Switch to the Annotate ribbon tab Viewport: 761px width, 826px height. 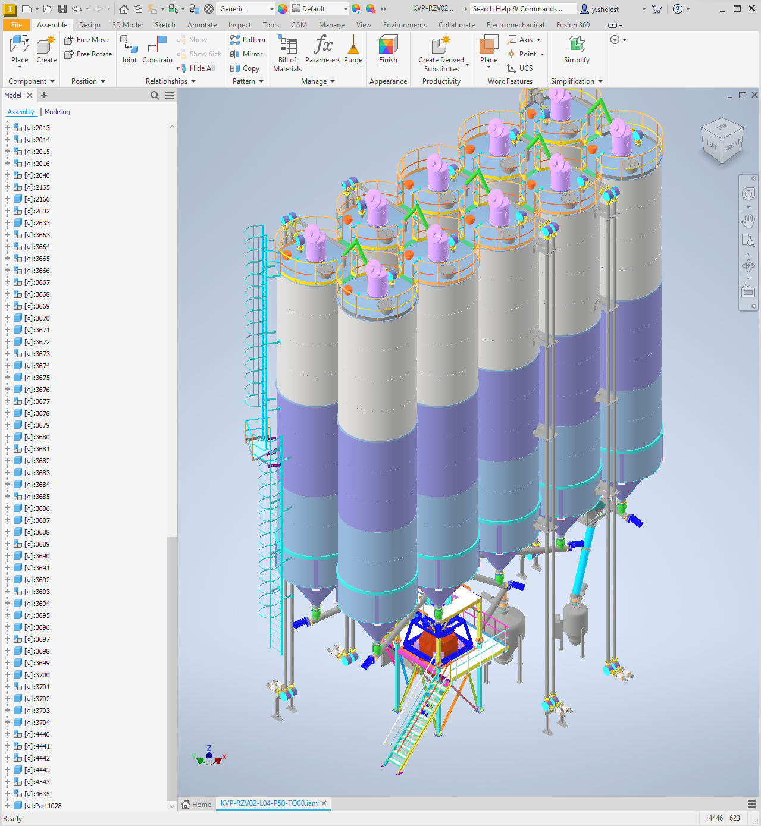pos(202,24)
